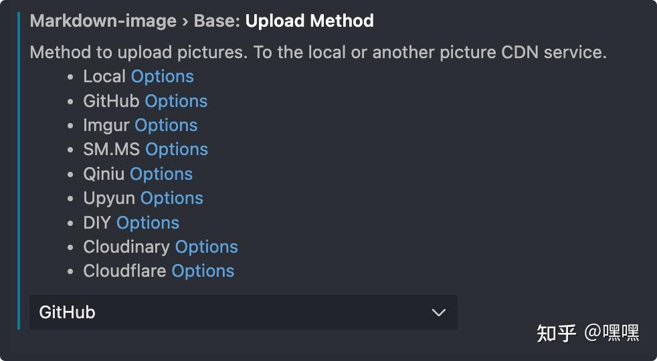
Task: Click the 'Upyun' list item name
Action: pyautogui.click(x=109, y=198)
